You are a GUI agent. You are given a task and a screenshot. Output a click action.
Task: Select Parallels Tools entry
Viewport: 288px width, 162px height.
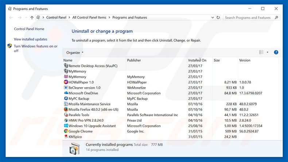tap(79, 115)
